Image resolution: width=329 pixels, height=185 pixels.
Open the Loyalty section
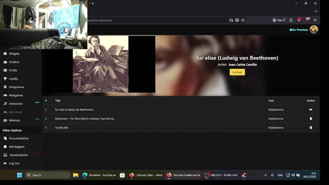pos(14,79)
